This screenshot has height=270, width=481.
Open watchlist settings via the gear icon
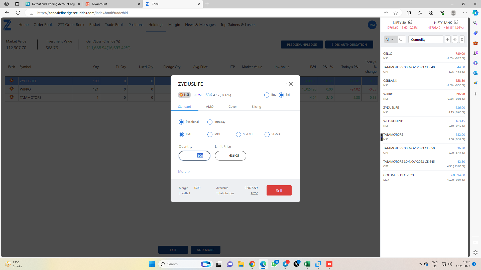point(455,39)
